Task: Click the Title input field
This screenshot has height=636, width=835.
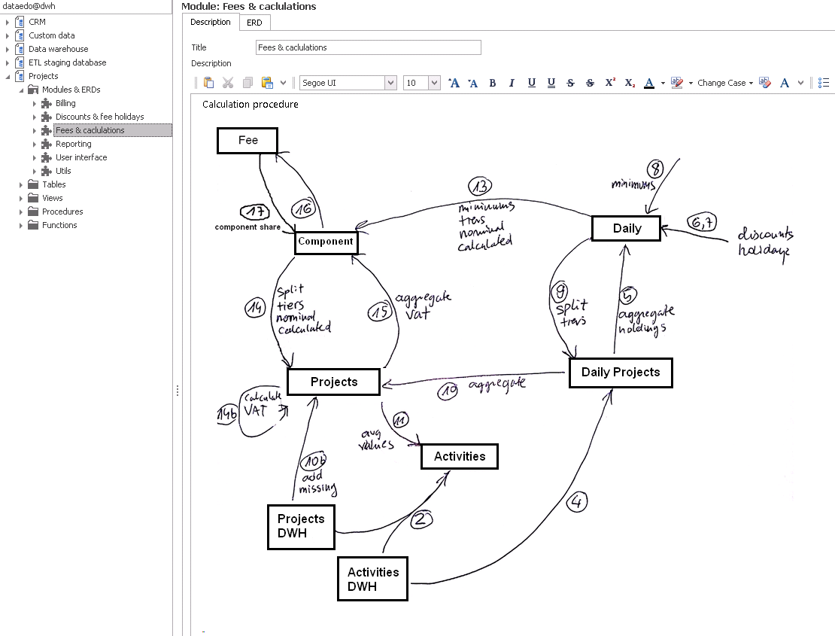Action: (367, 47)
